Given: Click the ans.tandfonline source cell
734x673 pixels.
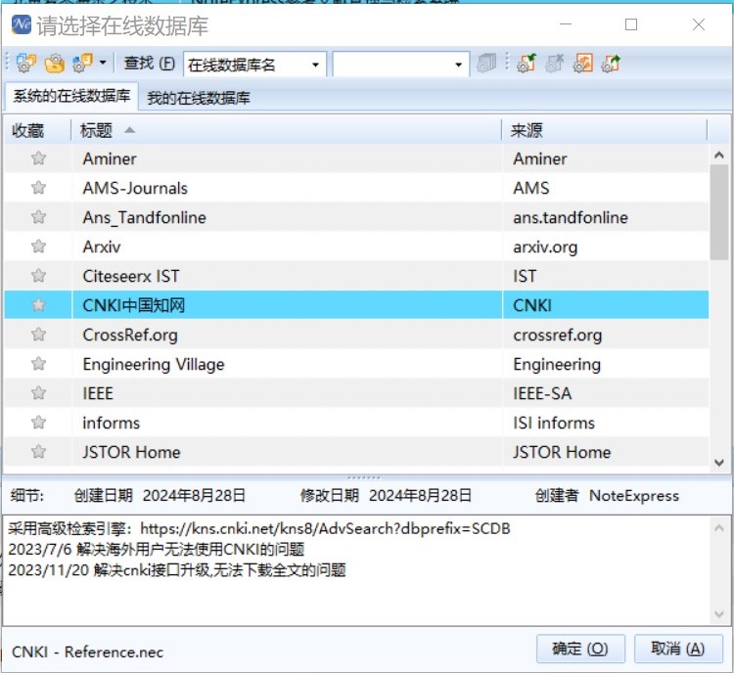Looking at the screenshot, I should 571,217.
